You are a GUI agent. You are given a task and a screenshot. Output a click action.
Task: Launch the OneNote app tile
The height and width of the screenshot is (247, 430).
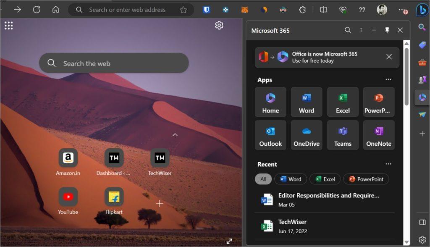[379, 135]
